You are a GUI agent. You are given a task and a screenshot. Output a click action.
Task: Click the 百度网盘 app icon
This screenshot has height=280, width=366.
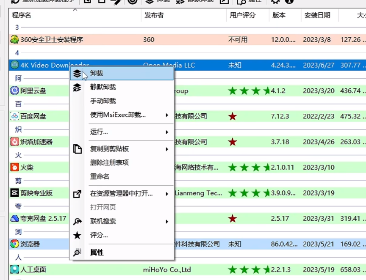14,116
